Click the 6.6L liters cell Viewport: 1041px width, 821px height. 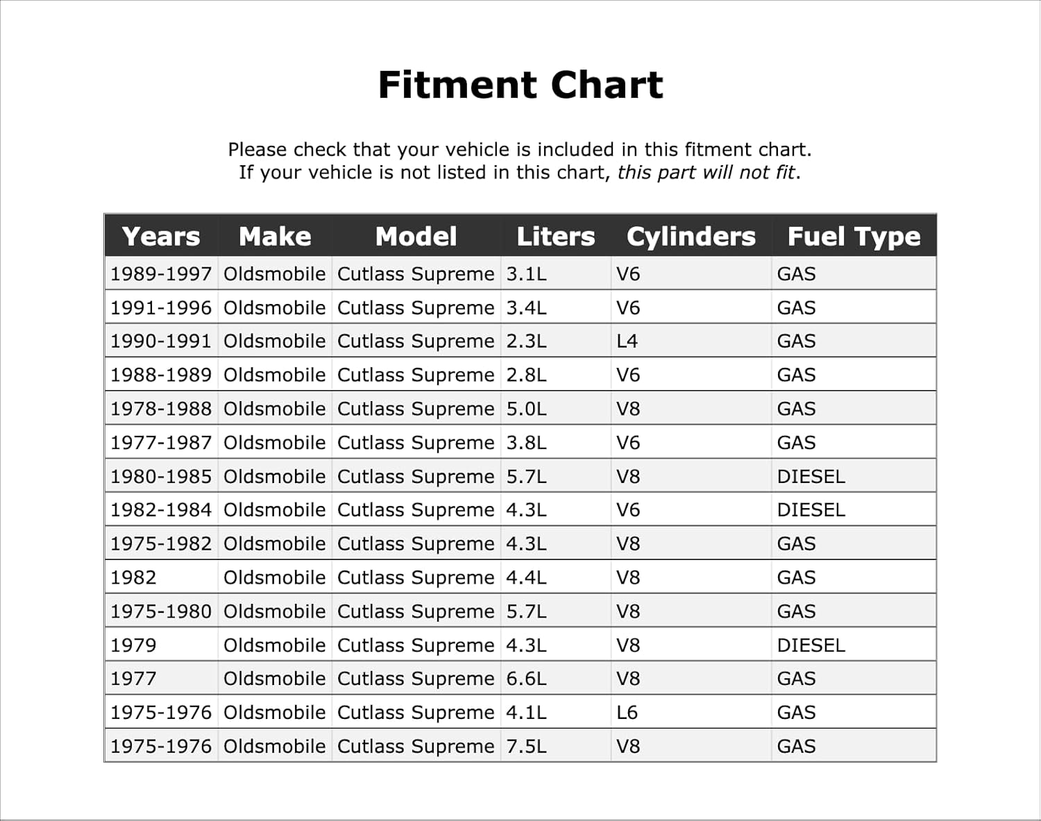[x=526, y=679]
